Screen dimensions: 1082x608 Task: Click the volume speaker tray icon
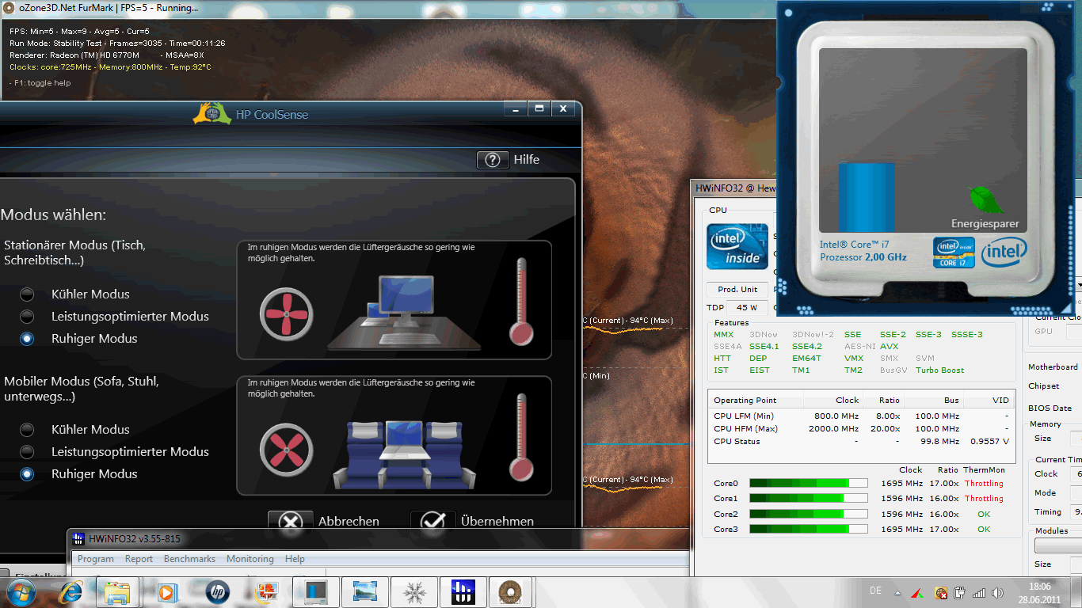pos(996,593)
